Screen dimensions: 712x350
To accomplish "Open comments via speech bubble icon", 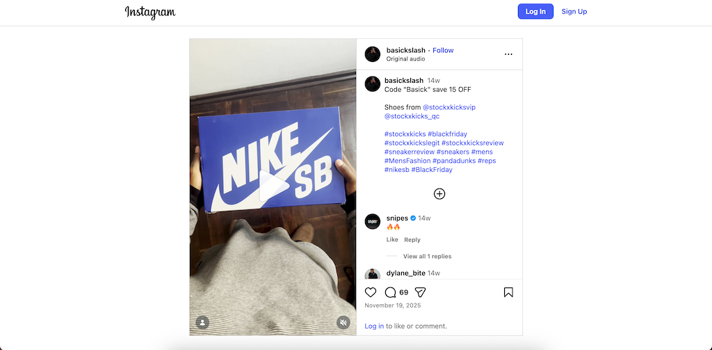I will click(x=390, y=292).
